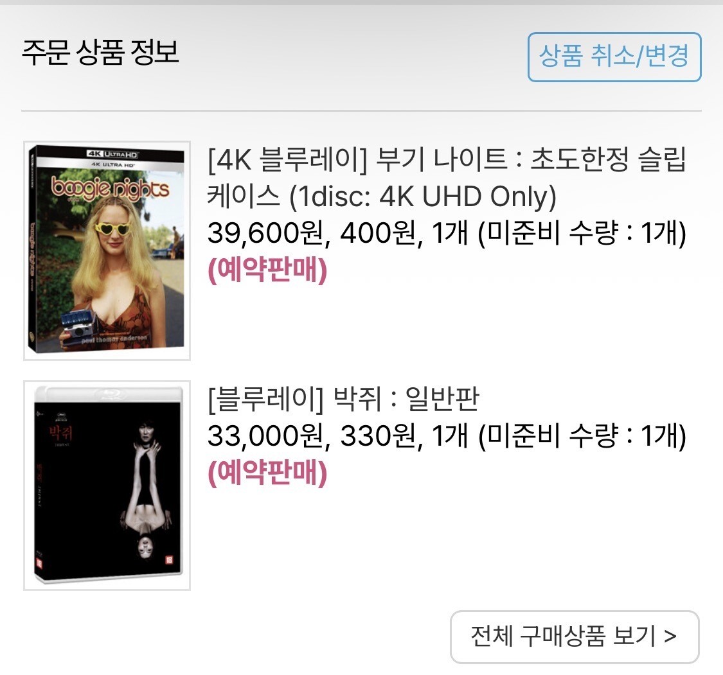The height and width of the screenshot is (675, 723).
Task: Click the 예약판매 label under 박쥐
Action: [267, 472]
